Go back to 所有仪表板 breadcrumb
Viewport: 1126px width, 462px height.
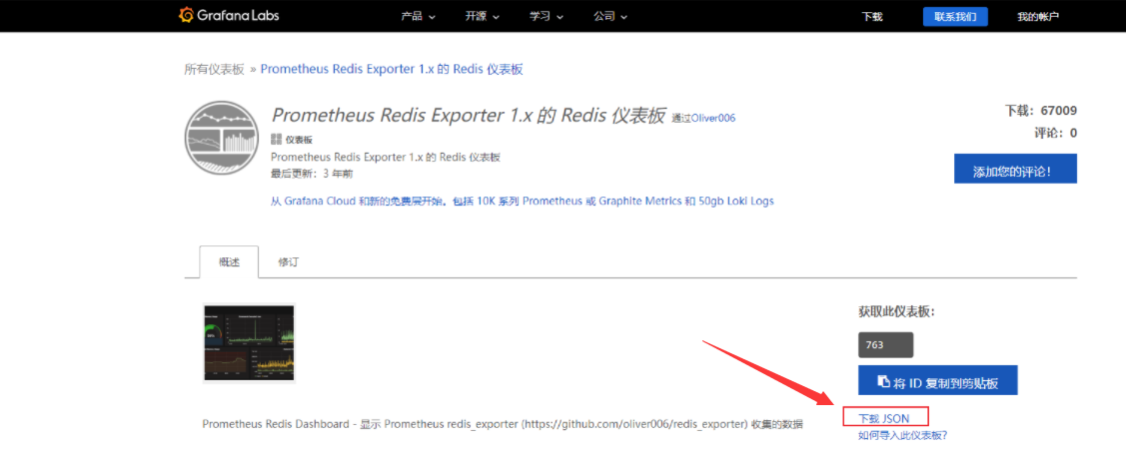pyautogui.click(x=215, y=69)
